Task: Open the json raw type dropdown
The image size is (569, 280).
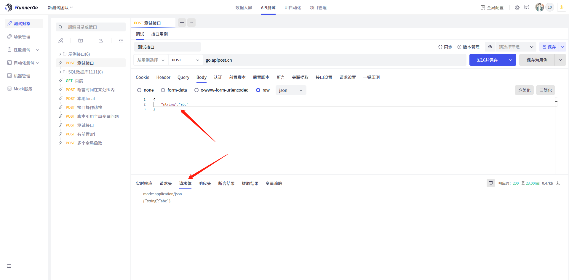Action: click(291, 90)
